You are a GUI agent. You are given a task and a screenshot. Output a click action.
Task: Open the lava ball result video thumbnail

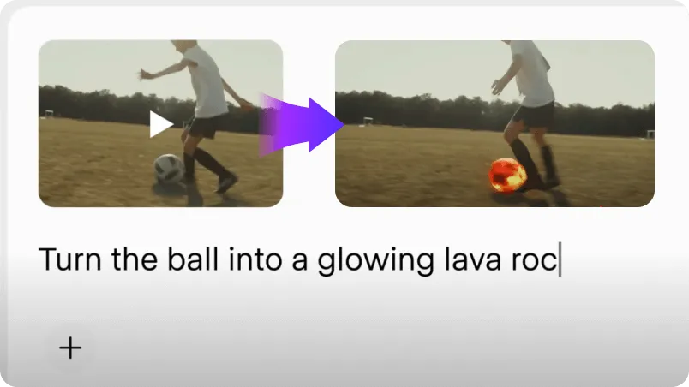click(494, 123)
